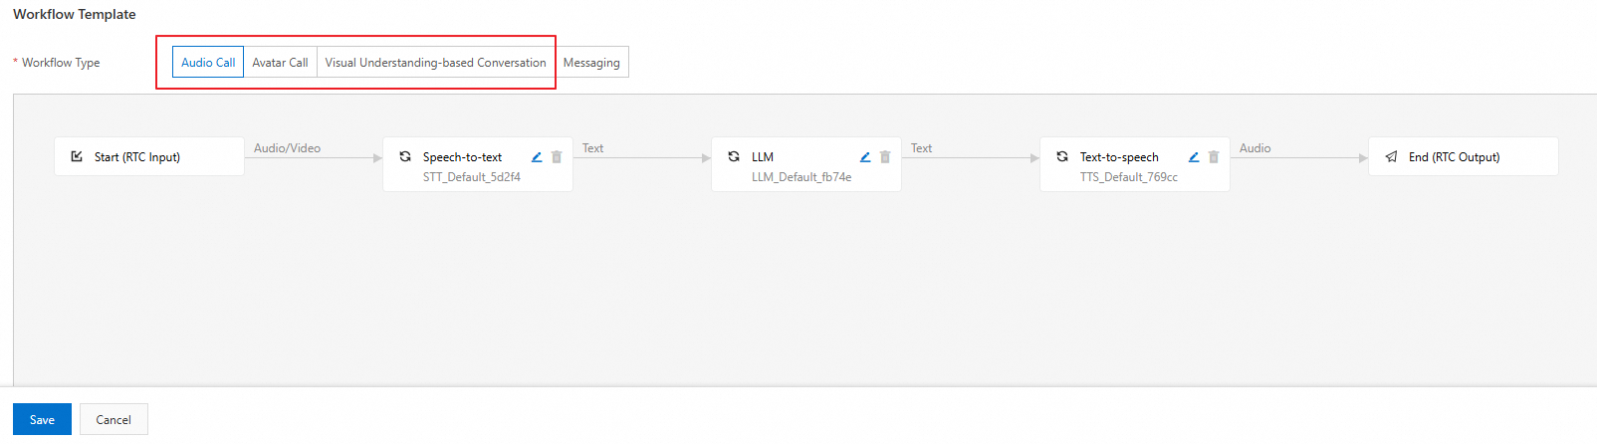Delete the Text-to-speech node with trash icon
Image resolution: width=1597 pixels, height=444 pixels.
tap(1214, 157)
